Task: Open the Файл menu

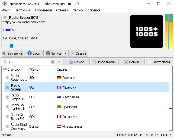Action: pyautogui.click(x=6, y=10)
